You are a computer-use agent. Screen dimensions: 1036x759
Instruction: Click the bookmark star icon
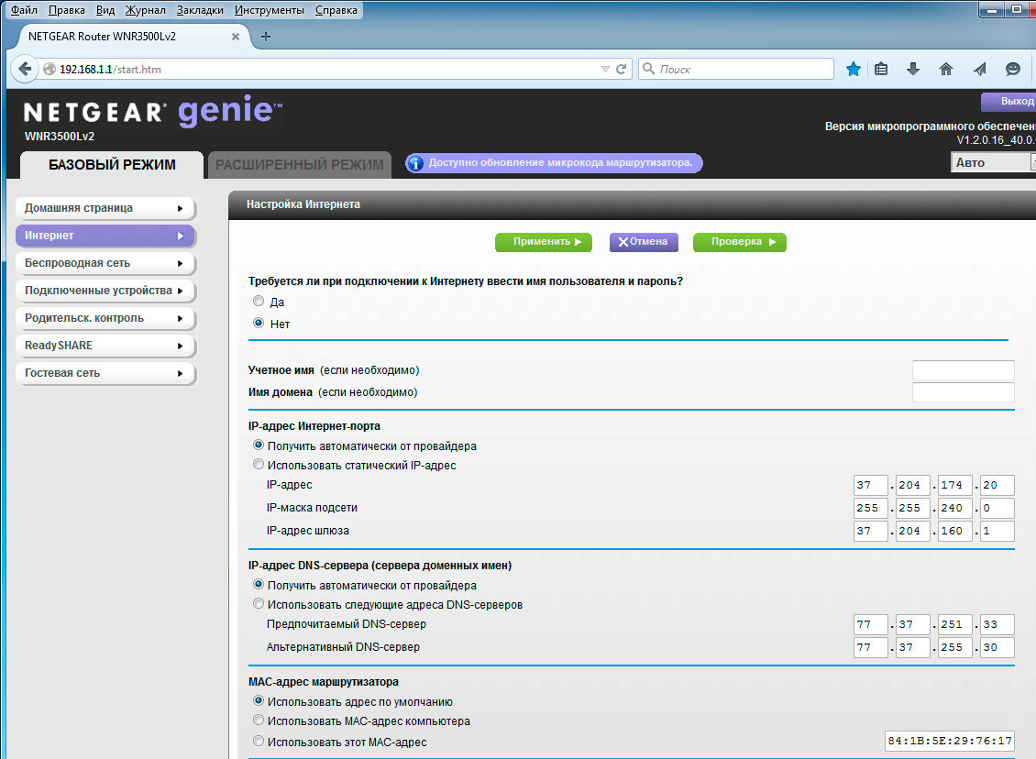[854, 69]
